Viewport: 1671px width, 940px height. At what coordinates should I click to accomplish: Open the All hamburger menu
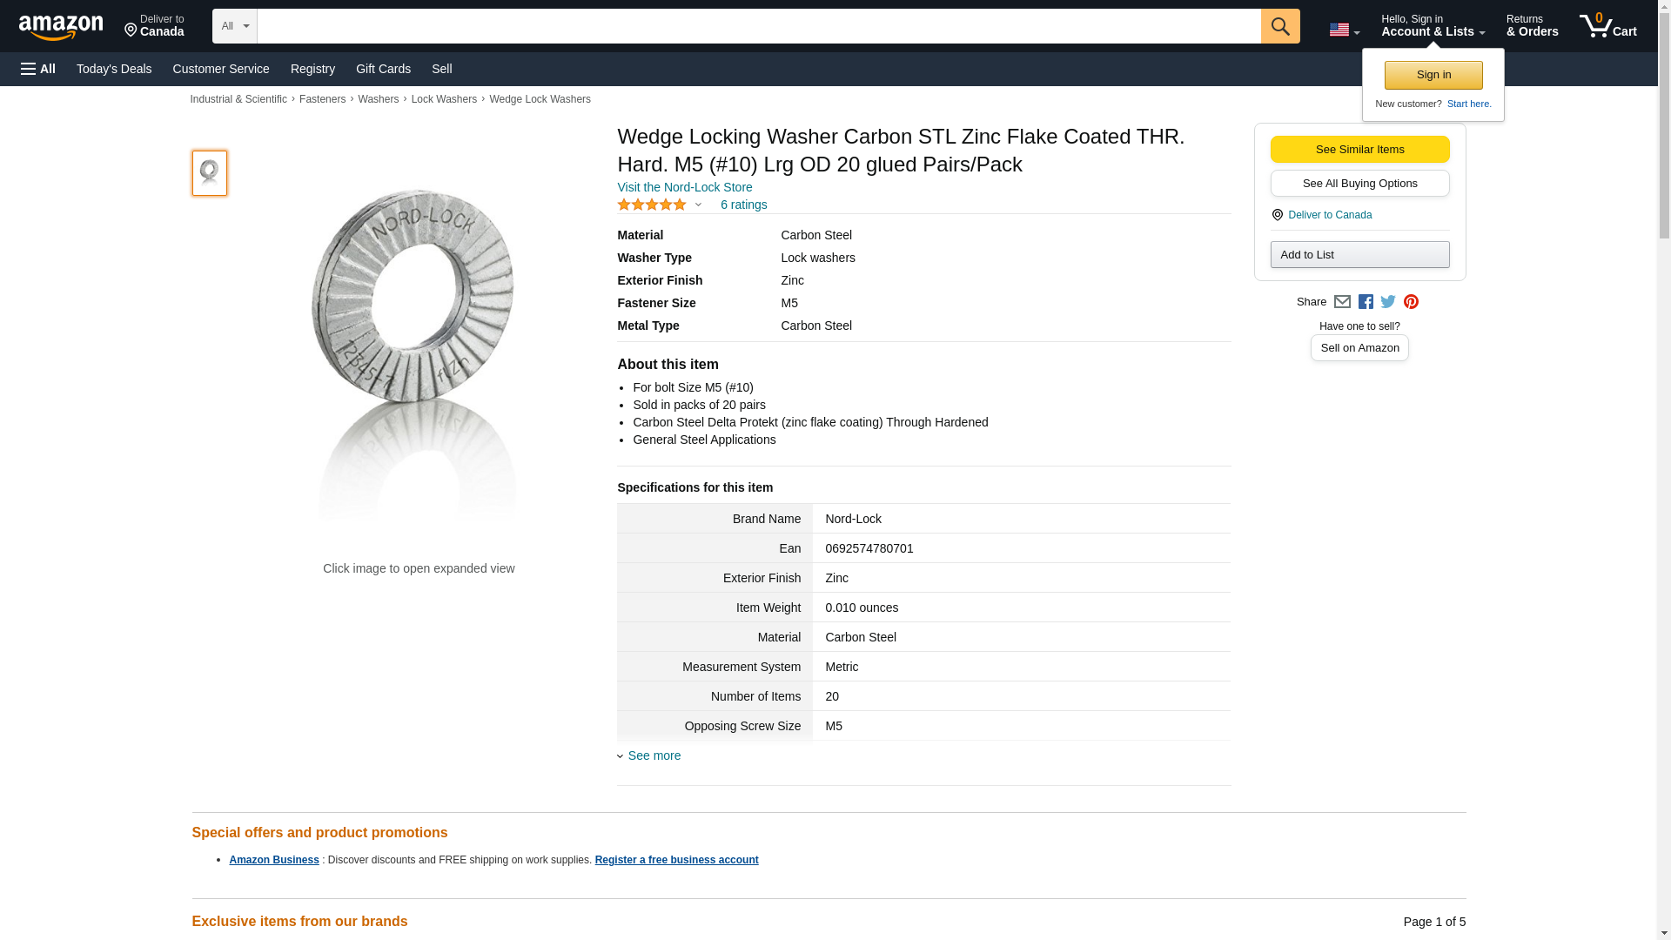pos(38,69)
